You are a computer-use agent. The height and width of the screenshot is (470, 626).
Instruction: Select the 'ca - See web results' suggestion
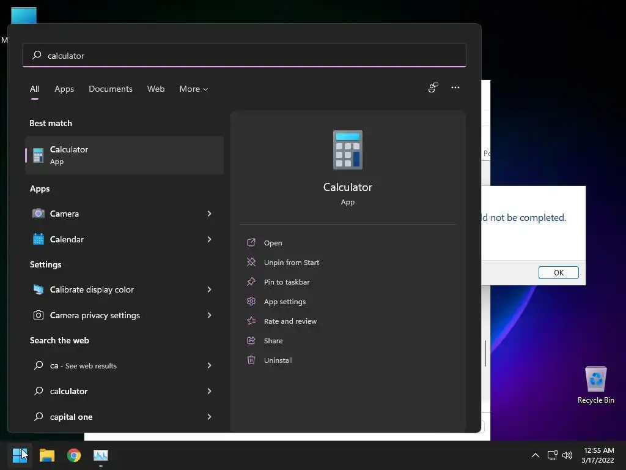[83, 365]
